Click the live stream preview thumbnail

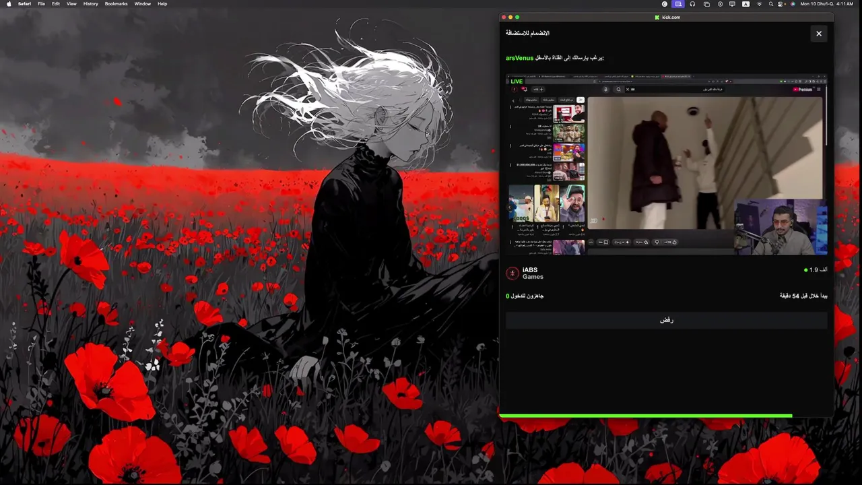pos(667,164)
